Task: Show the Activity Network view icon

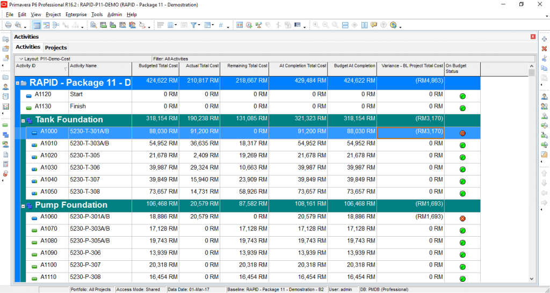Action: point(56,25)
